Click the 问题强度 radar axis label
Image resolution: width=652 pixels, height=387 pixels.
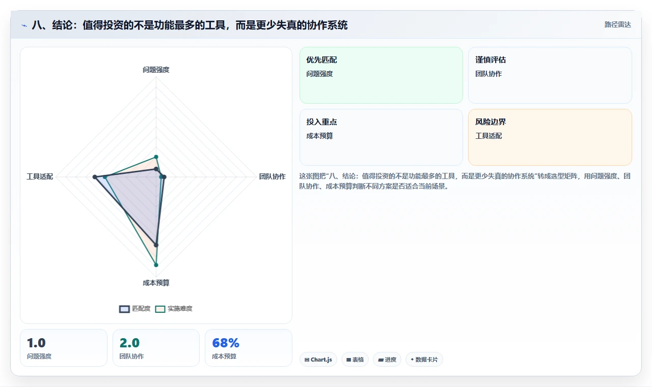[x=156, y=70]
